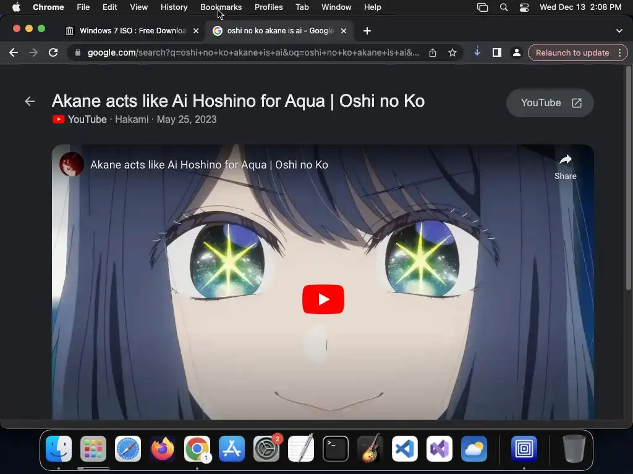Image resolution: width=633 pixels, height=474 pixels.
Task: Launch Firefox from the dock
Action: [x=163, y=448]
